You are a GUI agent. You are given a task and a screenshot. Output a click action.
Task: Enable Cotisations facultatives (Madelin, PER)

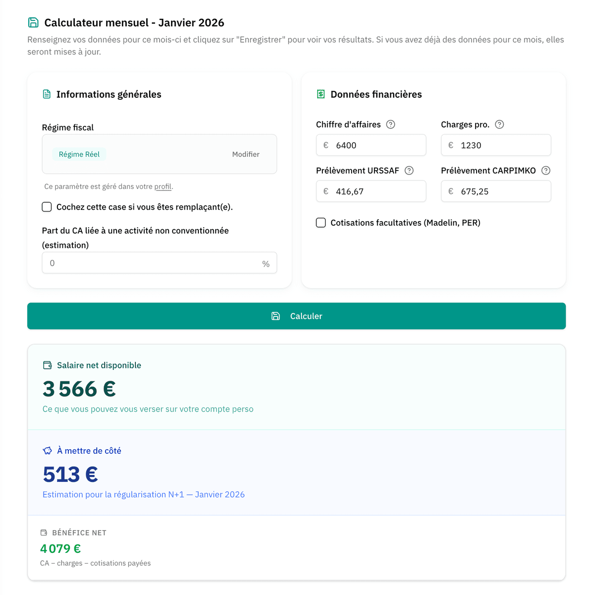pos(321,223)
